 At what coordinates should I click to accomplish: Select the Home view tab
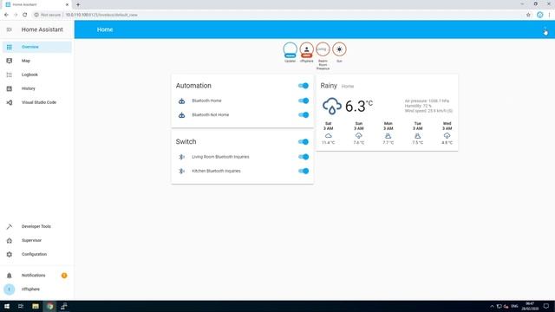point(105,29)
